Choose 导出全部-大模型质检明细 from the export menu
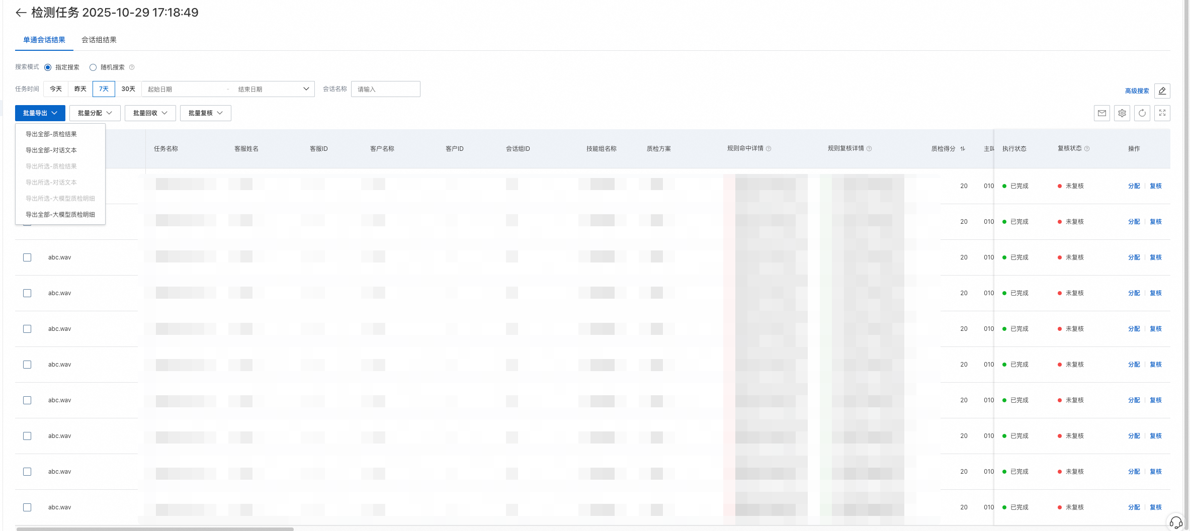This screenshot has width=1190, height=531. tap(60, 215)
